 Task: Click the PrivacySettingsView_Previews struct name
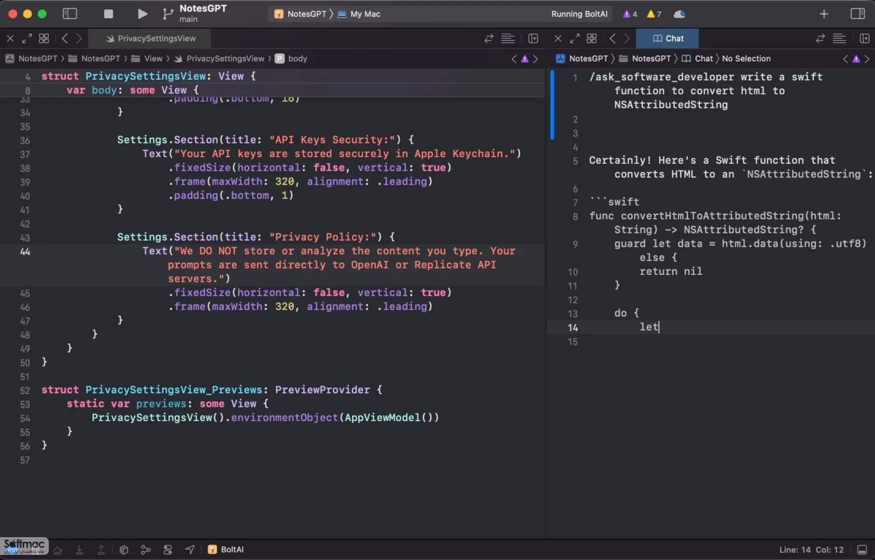point(174,389)
